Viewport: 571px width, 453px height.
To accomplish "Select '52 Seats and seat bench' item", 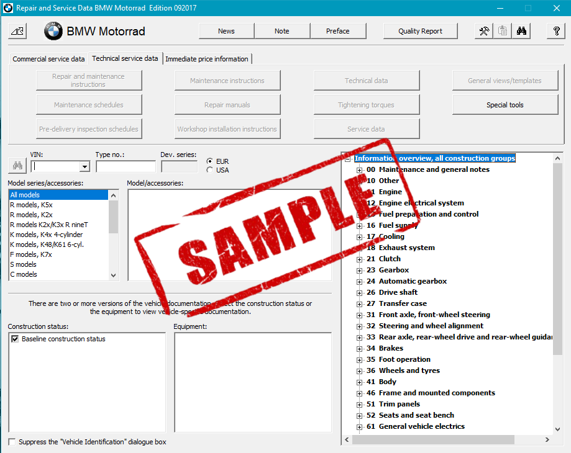I will tap(411, 415).
